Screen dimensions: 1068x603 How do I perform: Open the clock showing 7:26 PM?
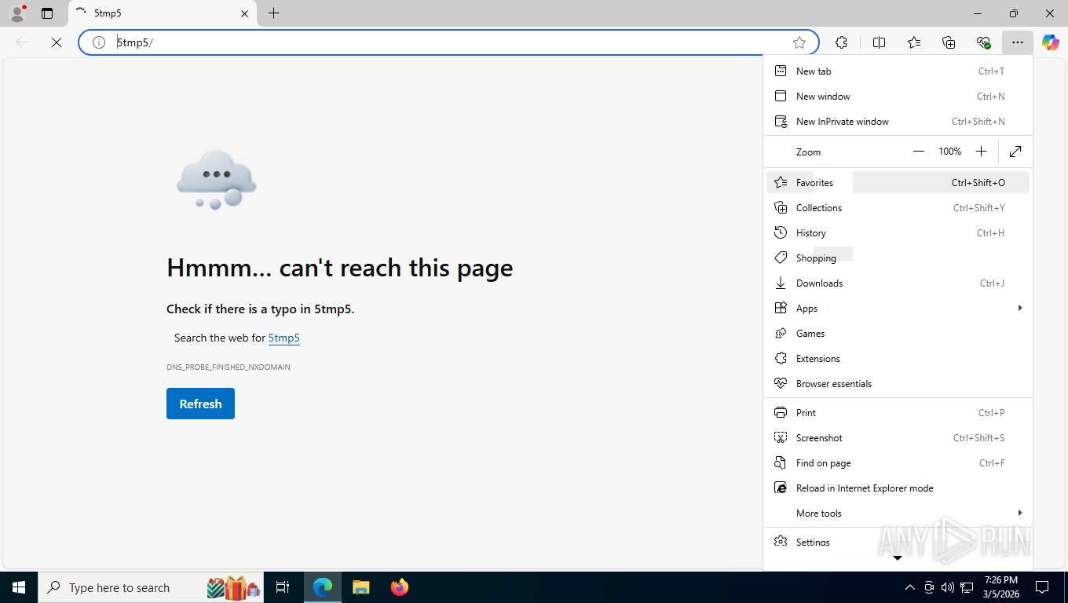point(1000,587)
